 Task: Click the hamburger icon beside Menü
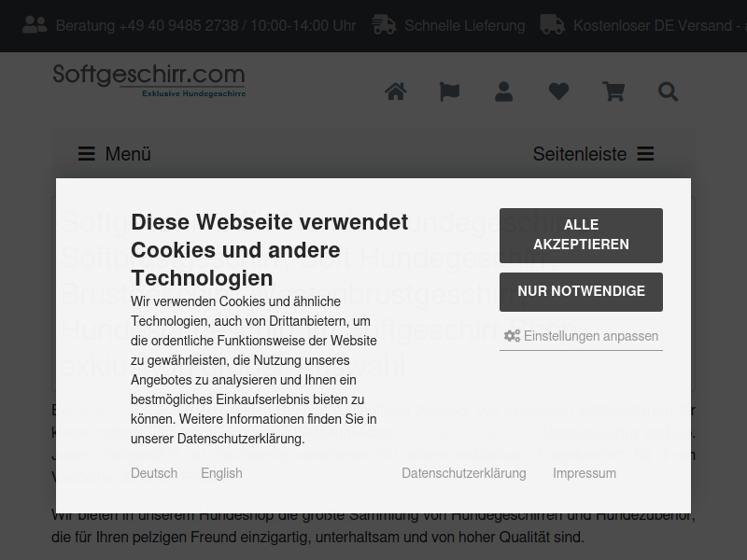(87, 154)
